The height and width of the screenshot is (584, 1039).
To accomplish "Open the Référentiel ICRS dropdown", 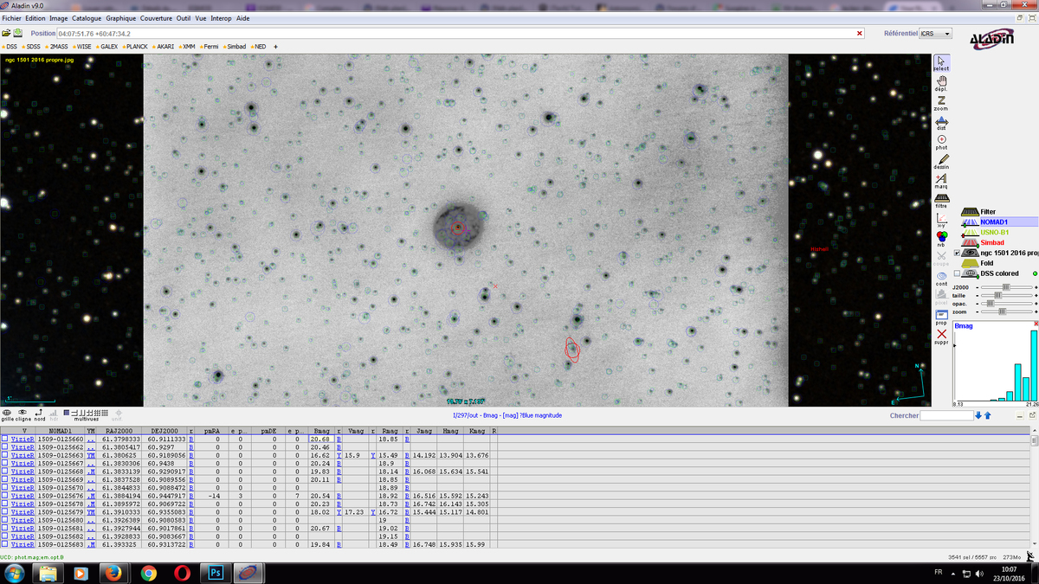I will pyautogui.click(x=935, y=34).
